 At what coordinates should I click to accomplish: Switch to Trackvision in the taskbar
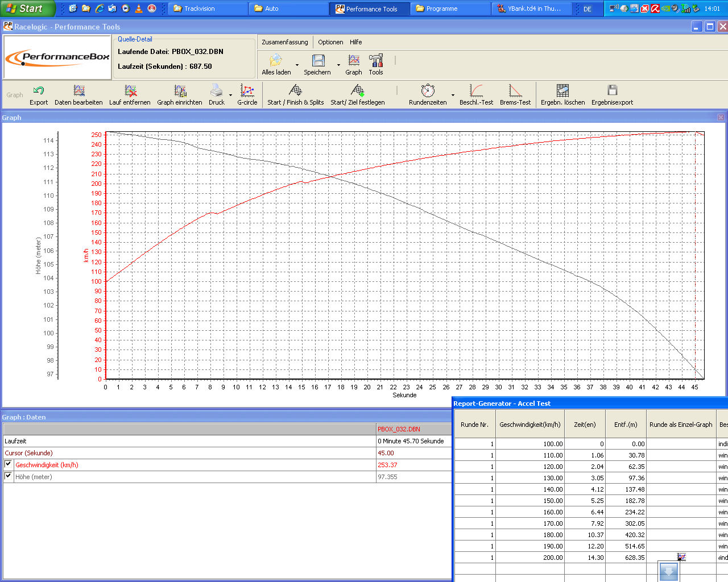tap(207, 9)
